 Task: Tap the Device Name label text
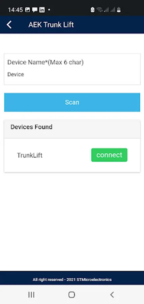point(46,62)
